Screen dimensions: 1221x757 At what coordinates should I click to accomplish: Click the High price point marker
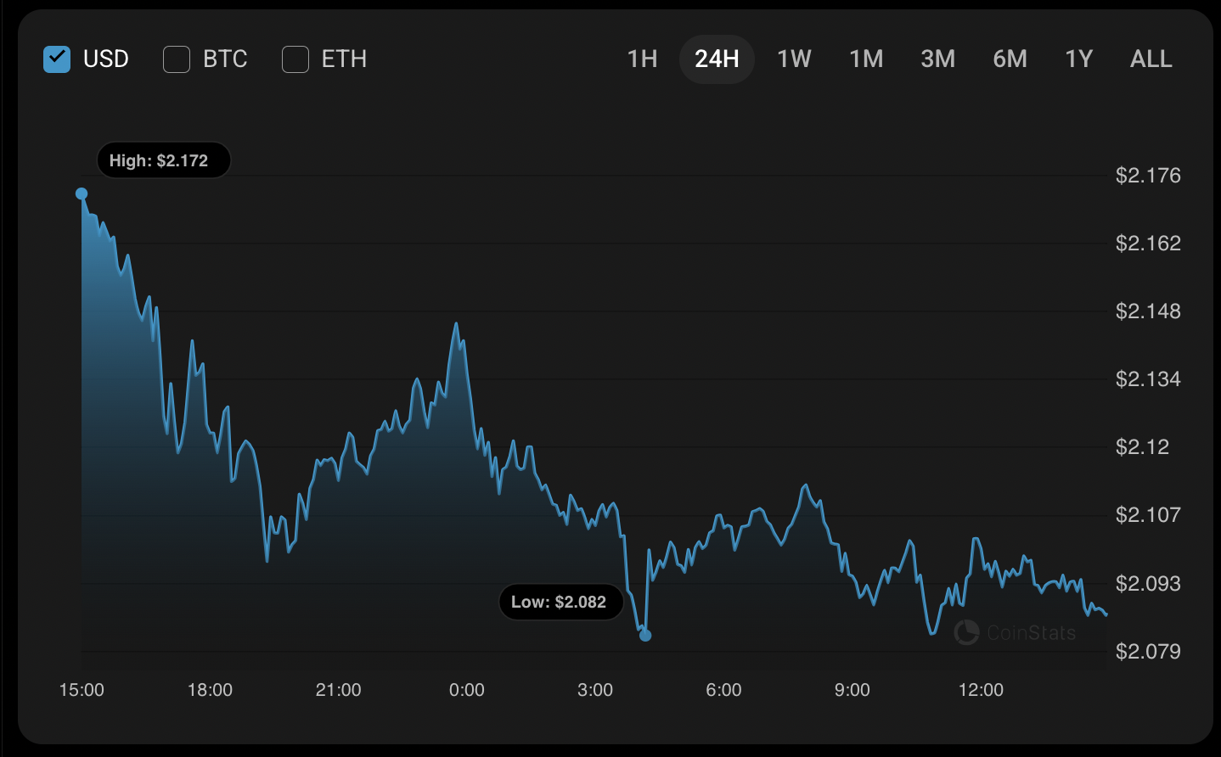click(82, 193)
